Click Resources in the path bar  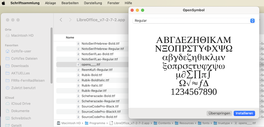pyautogui.click(x=184, y=123)
